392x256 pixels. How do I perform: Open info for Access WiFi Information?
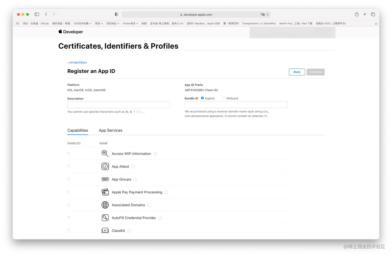(x=155, y=154)
